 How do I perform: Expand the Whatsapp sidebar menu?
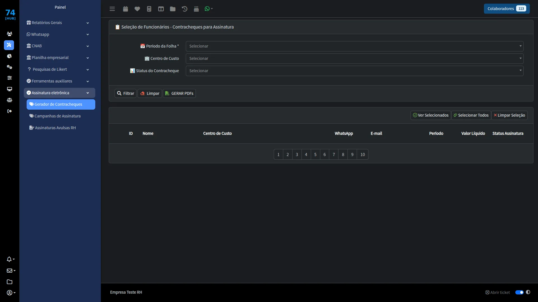[59, 34]
